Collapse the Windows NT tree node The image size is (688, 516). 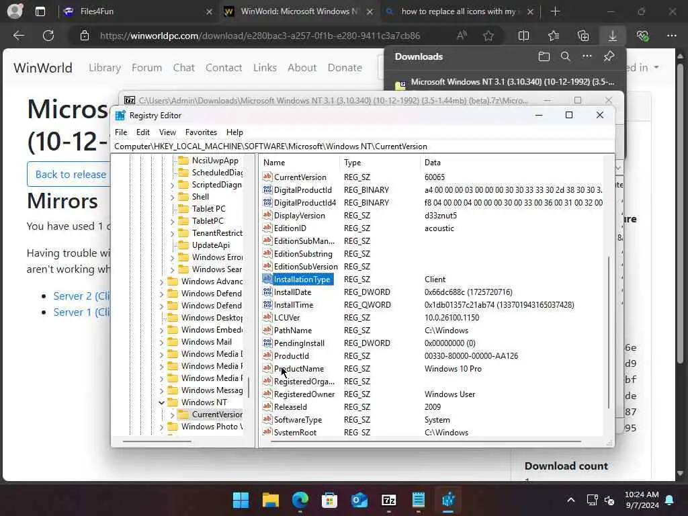coord(161,402)
